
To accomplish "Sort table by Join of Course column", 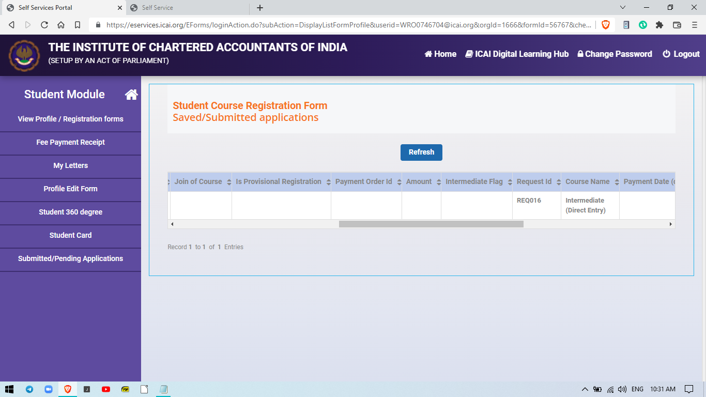I will (x=229, y=182).
